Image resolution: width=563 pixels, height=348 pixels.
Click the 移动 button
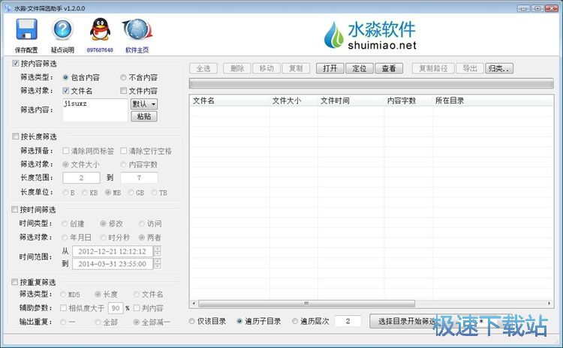(266, 68)
